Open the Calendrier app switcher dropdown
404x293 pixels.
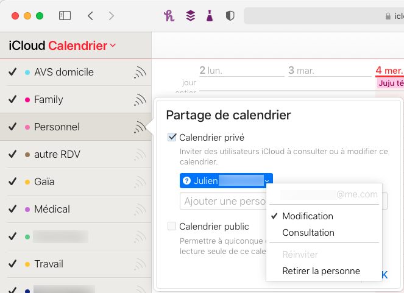(x=113, y=46)
